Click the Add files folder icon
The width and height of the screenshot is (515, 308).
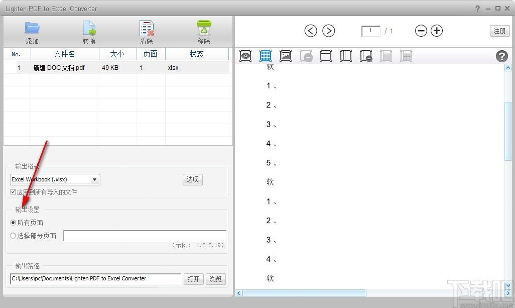coord(32,28)
